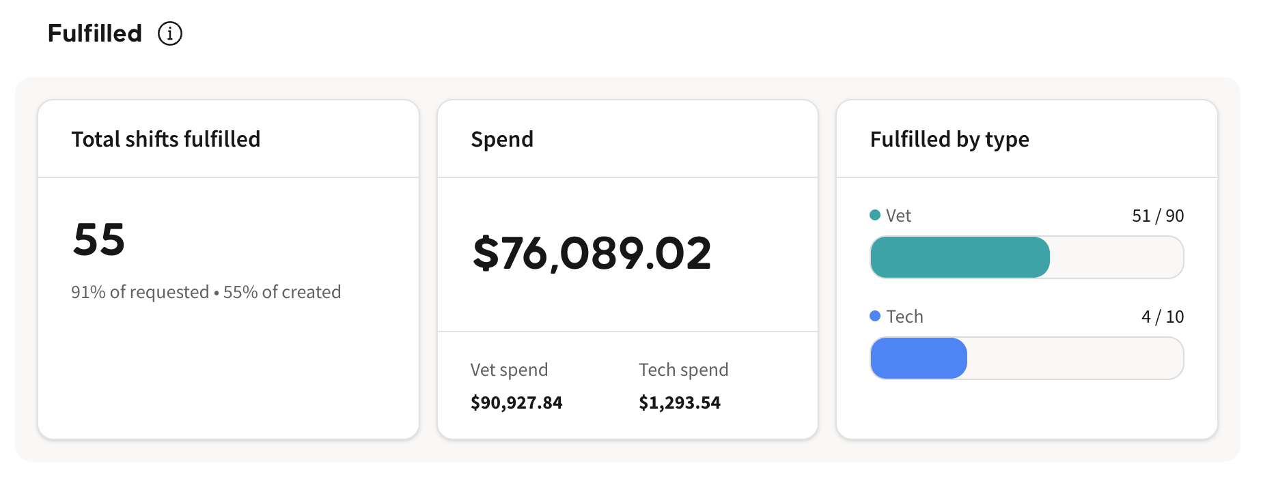
Task: Click the 91% of requested text
Action: [x=140, y=292]
